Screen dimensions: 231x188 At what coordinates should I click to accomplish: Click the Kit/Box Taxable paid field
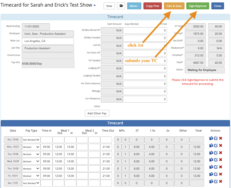point(145,38)
